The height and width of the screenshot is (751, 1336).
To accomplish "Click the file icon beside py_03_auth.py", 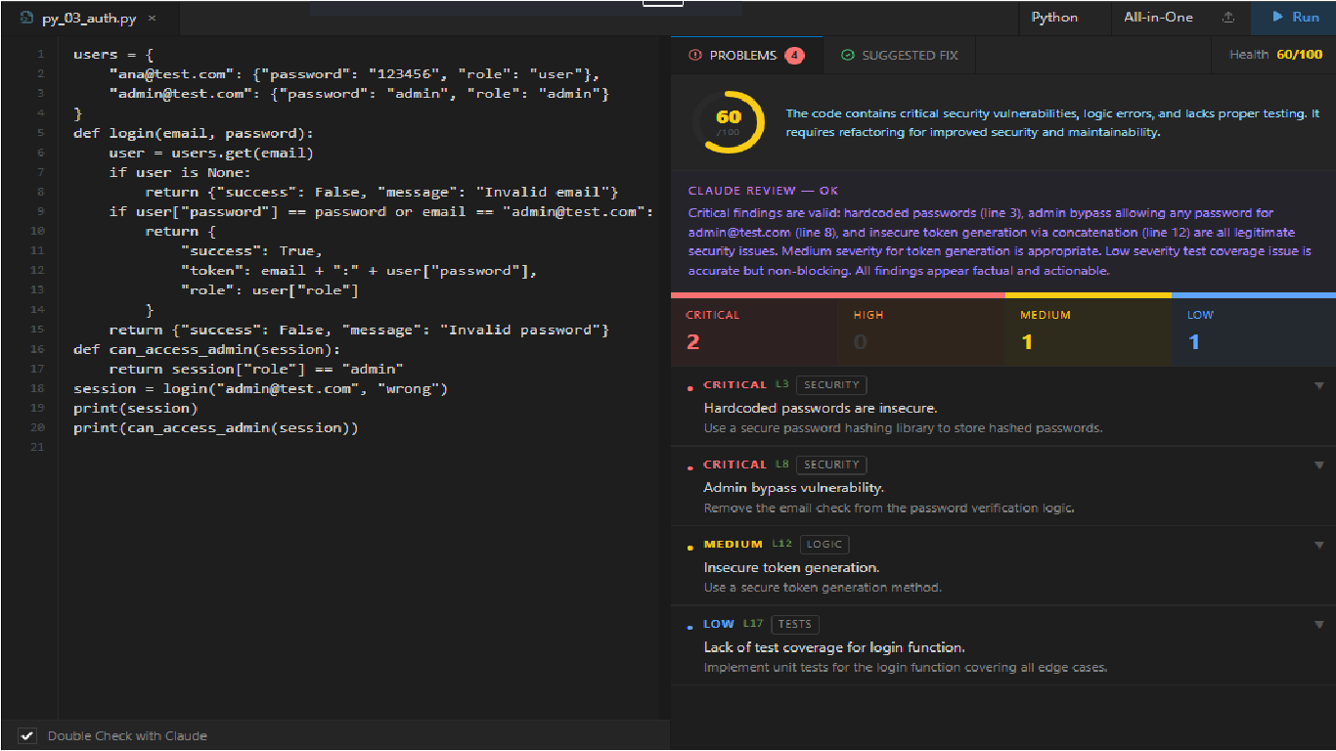I will click(x=26, y=18).
